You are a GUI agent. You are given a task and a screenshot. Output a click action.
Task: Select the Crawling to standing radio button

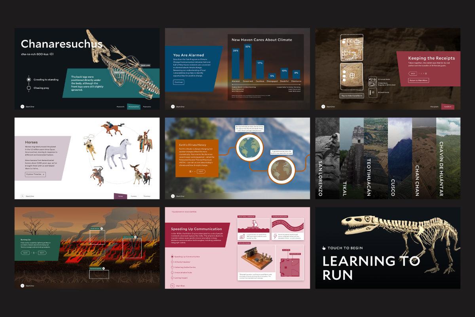pos(28,80)
